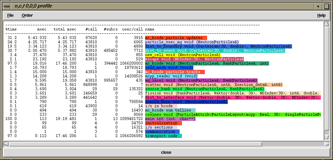Select the particle_xsec_mg function entry
The image size is (333, 160).
tap(192, 42)
